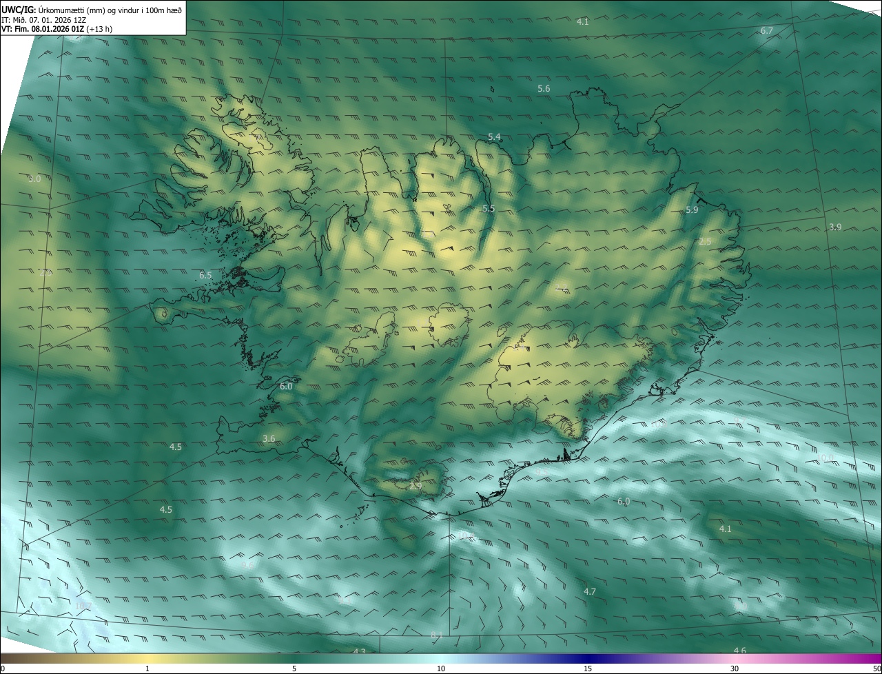Viewport: 882px width, 674px height.
Task: Click the value 5.4 on the map
Action: pos(494,137)
